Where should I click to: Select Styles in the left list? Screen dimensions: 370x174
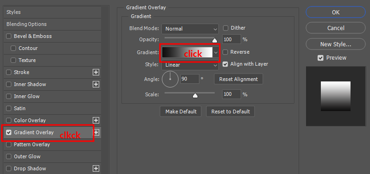tap(52, 12)
